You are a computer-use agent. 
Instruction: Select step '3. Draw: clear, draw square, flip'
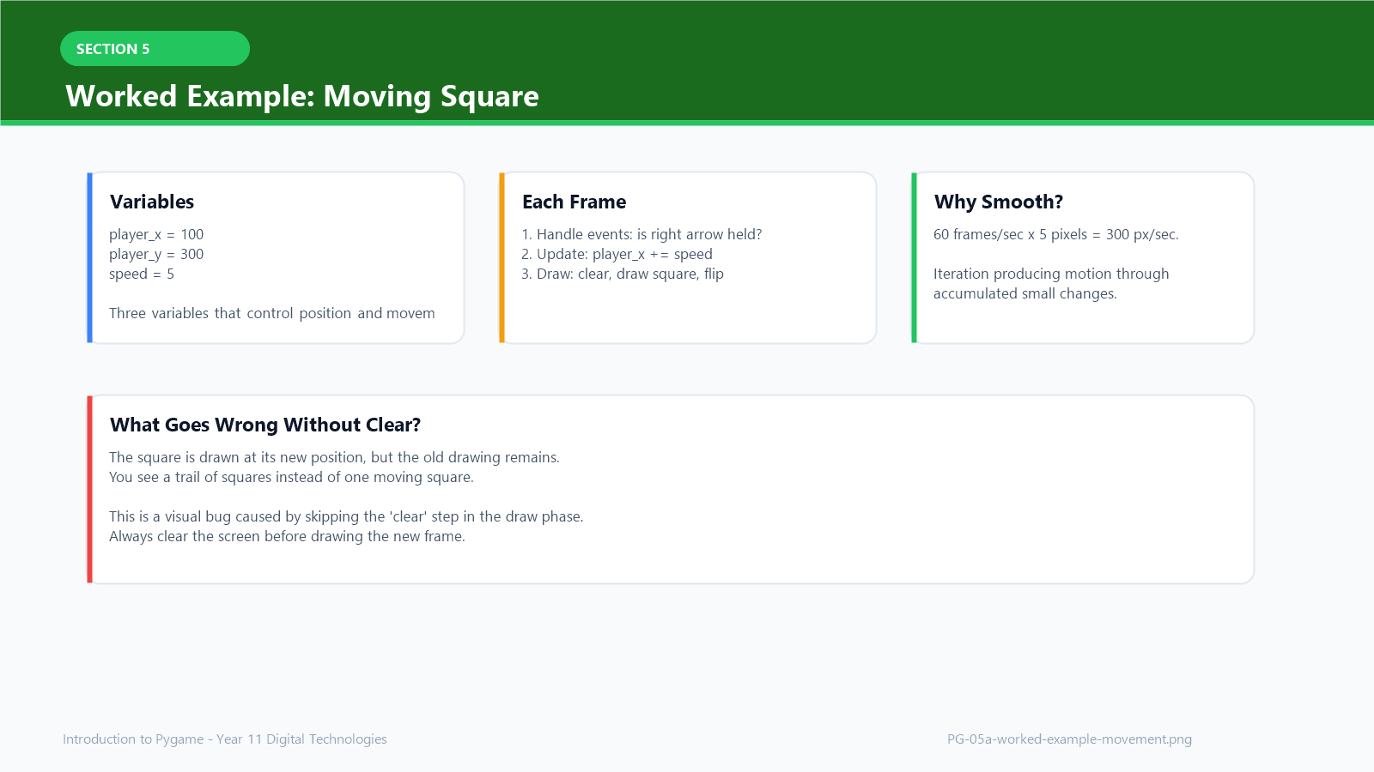click(x=623, y=274)
